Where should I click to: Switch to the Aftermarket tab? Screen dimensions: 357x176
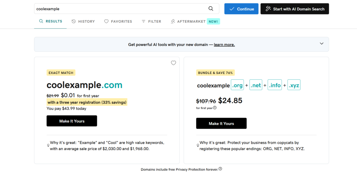point(188,21)
